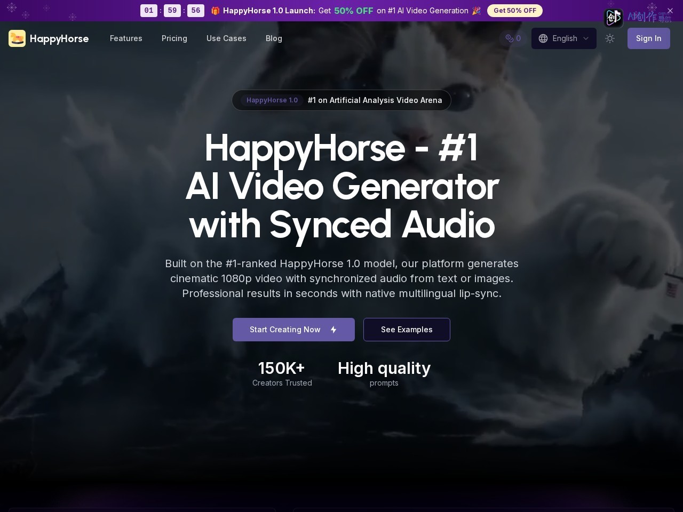Image resolution: width=683 pixels, height=512 pixels.
Task: Click the Start Creating Now button
Action: pyautogui.click(x=293, y=330)
